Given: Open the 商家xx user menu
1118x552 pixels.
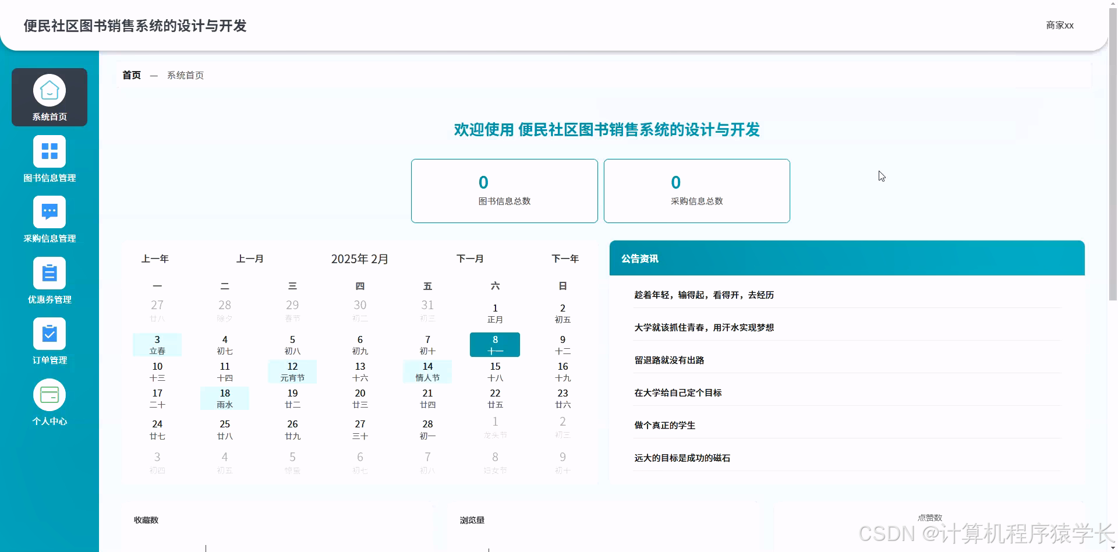Looking at the screenshot, I should coord(1060,25).
